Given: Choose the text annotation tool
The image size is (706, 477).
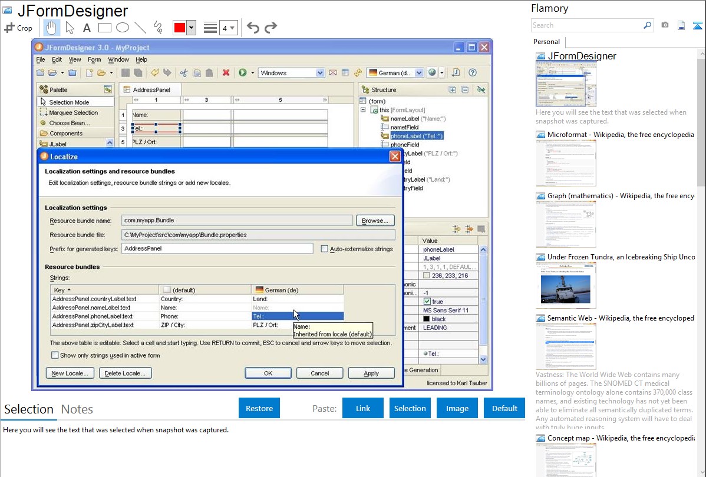Looking at the screenshot, I should (x=87, y=28).
